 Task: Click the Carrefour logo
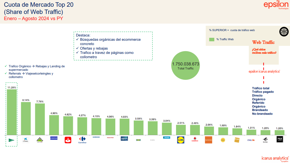click(x=82, y=140)
